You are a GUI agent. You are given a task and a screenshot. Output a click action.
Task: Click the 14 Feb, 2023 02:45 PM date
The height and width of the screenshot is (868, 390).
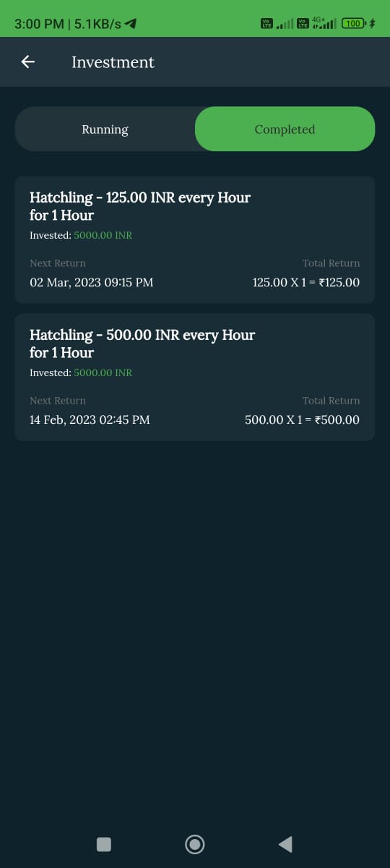click(90, 420)
